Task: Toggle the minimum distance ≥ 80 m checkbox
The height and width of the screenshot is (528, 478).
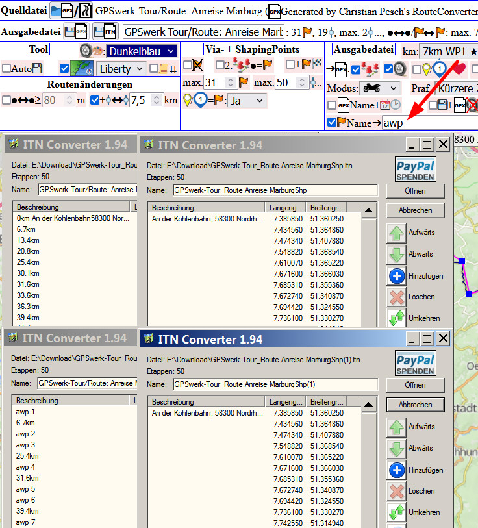Action: pos(6,100)
